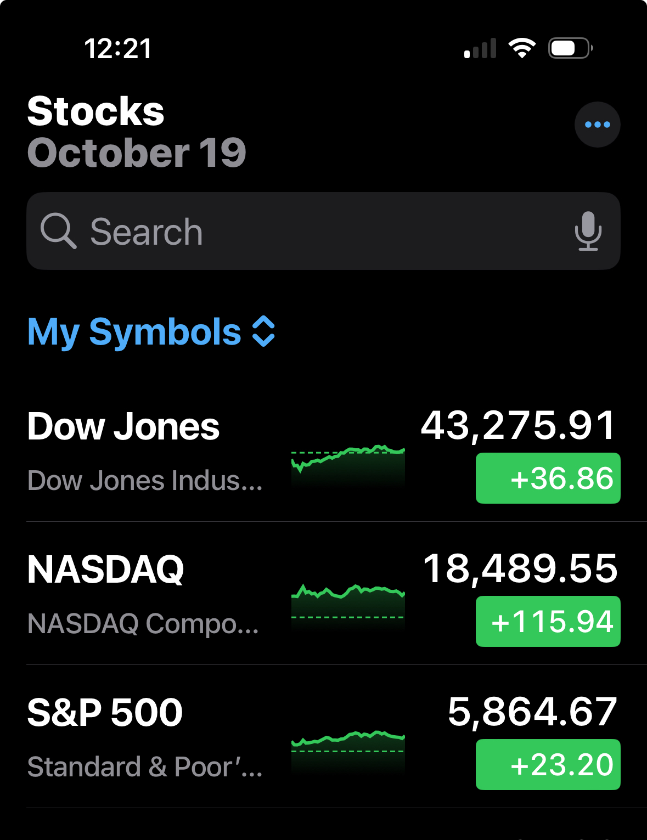Tap the cellular signal bars icon
Screen dimensions: 647x840
(x=480, y=48)
